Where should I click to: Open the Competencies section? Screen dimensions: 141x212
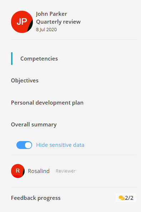click(x=39, y=58)
